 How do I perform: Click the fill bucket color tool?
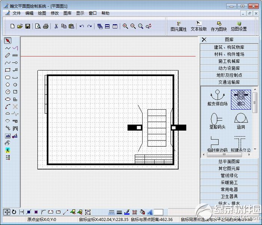coord(142,212)
